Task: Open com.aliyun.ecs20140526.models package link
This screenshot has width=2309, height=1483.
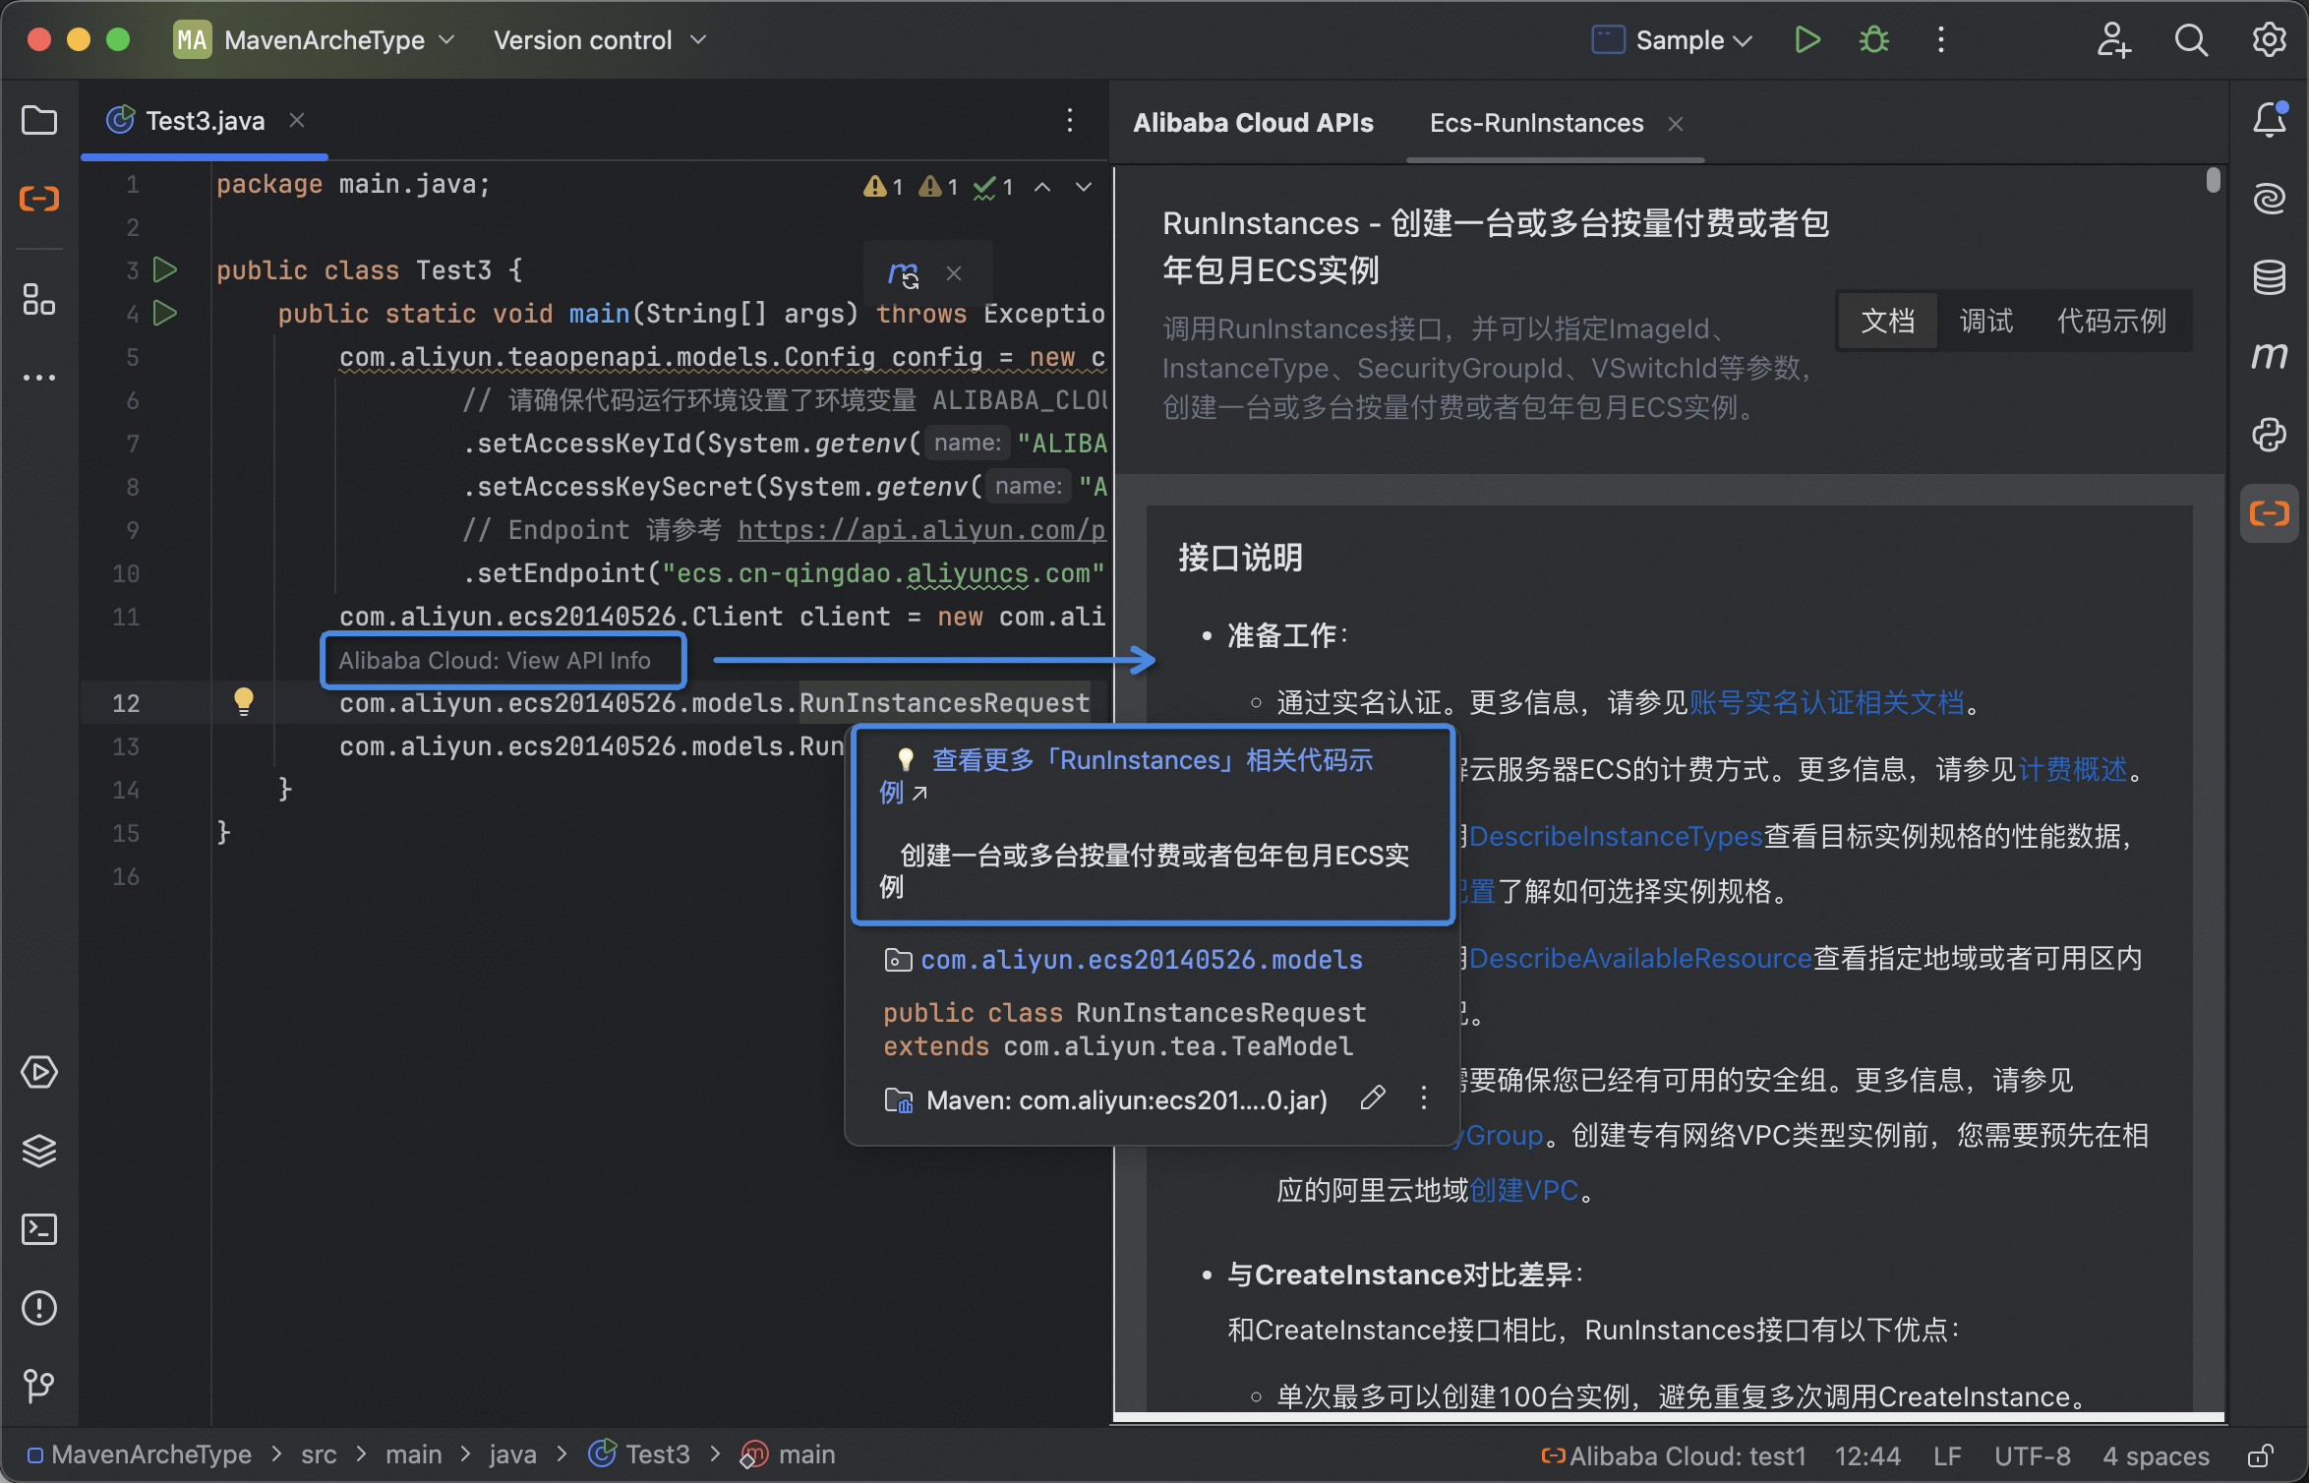Action: click(x=1141, y=960)
